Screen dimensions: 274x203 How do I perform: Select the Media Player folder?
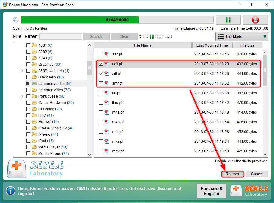tap(53, 147)
